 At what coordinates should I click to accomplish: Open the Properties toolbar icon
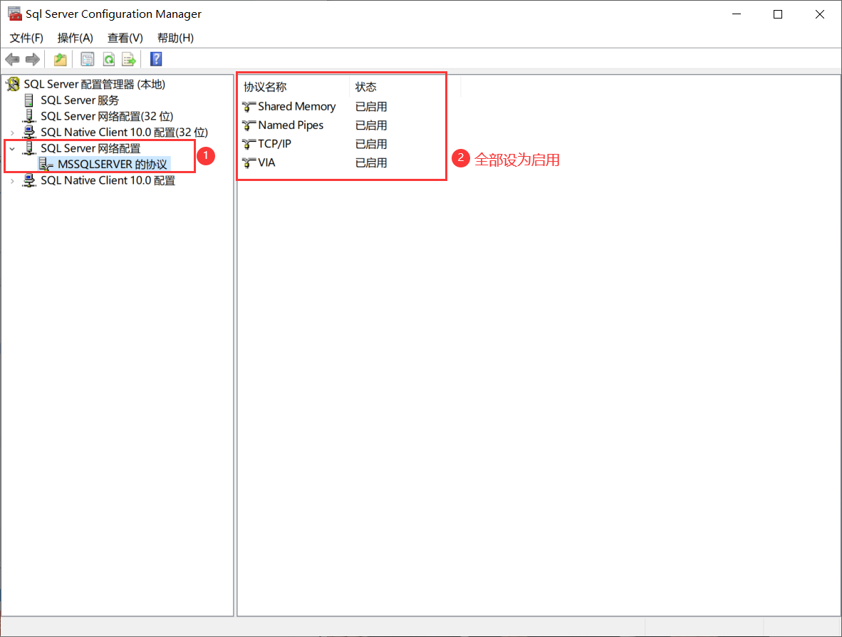(87, 60)
